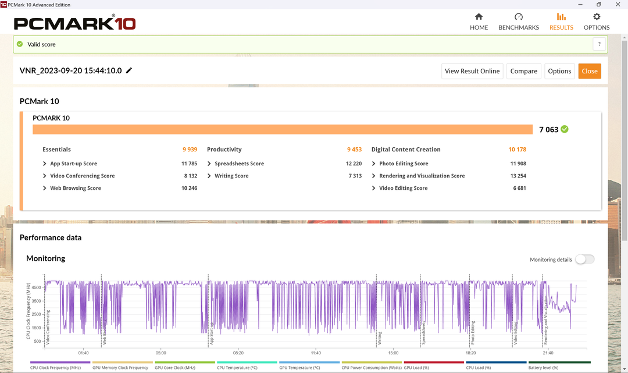Open Options via the gear icon
This screenshot has width=628, height=373.
(x=597, y=17)
